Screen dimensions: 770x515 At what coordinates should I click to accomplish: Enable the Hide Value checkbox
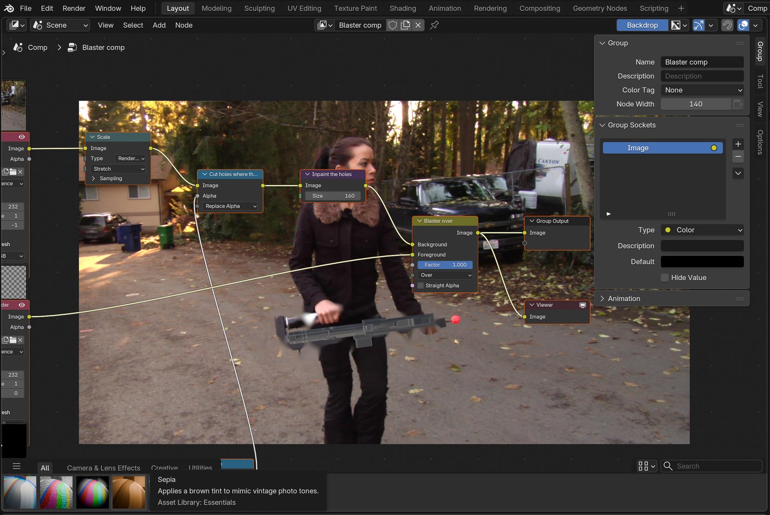point(665,278)
